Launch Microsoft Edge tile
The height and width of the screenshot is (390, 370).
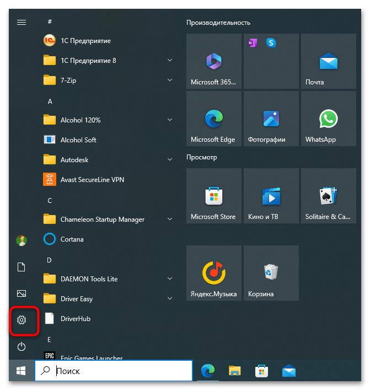(x=214, y=119)
